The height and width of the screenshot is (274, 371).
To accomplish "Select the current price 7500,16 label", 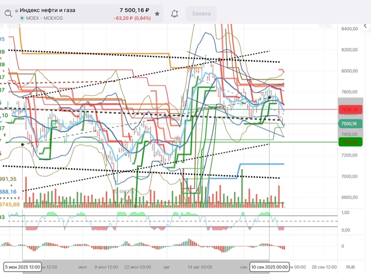I will pos(351,124).
